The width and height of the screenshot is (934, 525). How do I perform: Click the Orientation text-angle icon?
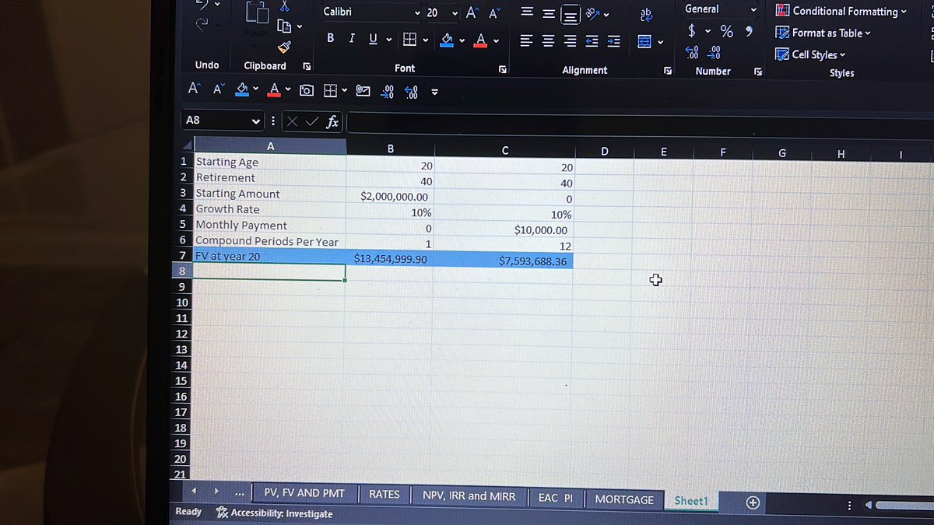[592, 13]
